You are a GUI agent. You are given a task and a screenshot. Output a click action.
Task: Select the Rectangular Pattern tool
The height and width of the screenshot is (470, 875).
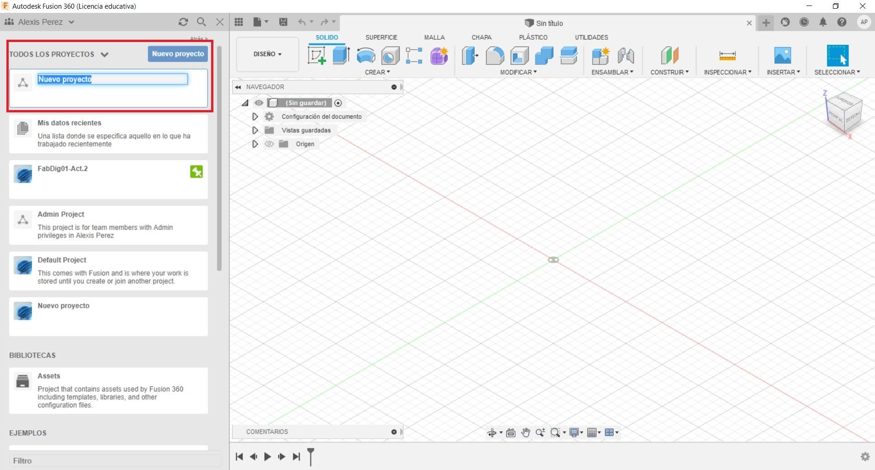point(414,56)
